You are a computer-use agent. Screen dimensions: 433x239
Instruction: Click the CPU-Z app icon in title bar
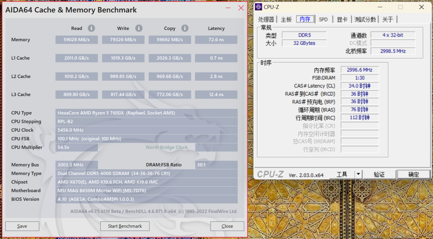click(x=259, y=7)
